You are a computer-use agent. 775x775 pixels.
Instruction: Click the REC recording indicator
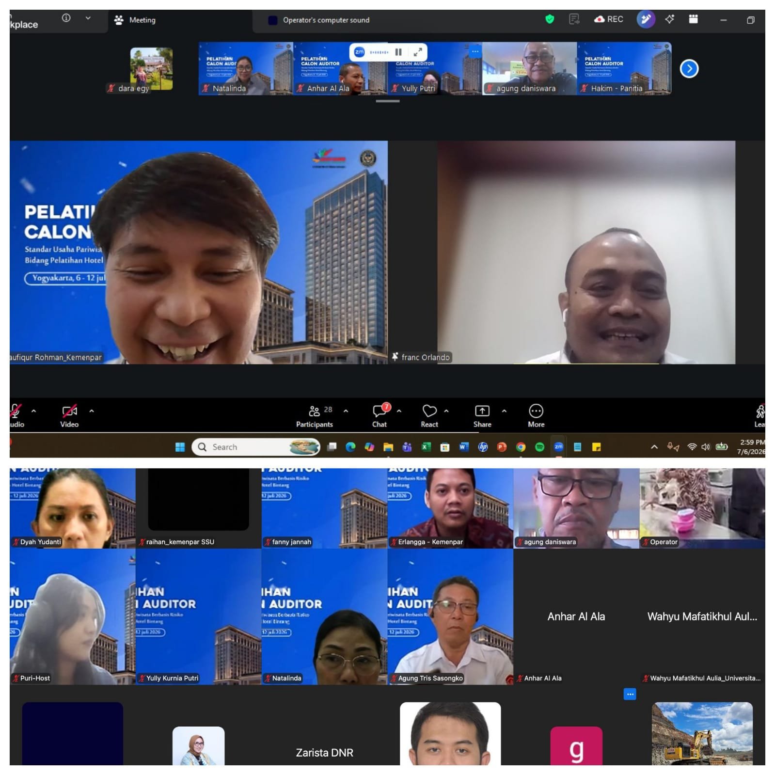tap(609, 19)
